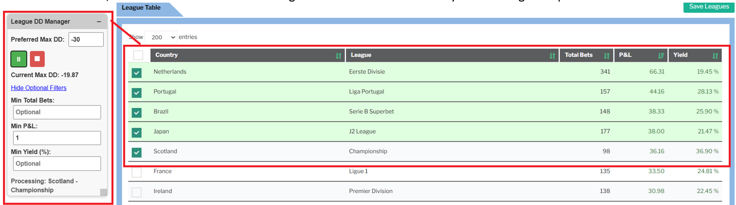Uncheck the Netherlands Eerste Divisie row
Viewport: 736px width, 205px height.
(x=137, y=73)
